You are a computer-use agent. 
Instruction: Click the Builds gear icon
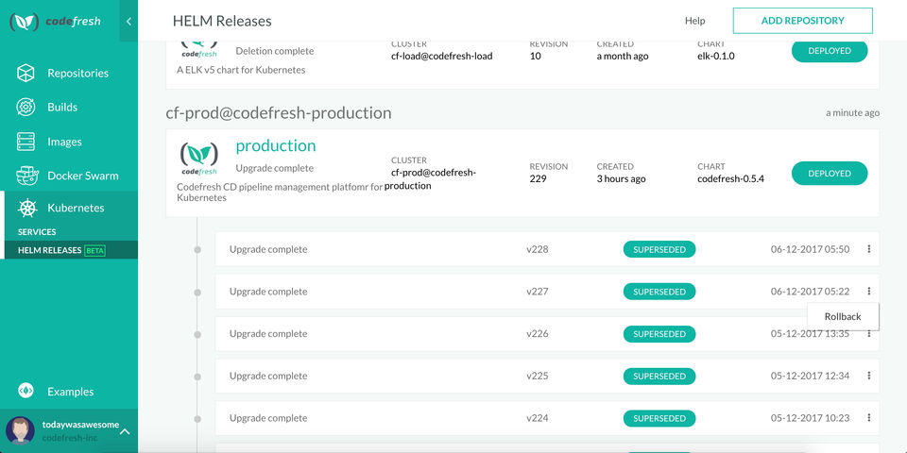click(x=26, y=108)
